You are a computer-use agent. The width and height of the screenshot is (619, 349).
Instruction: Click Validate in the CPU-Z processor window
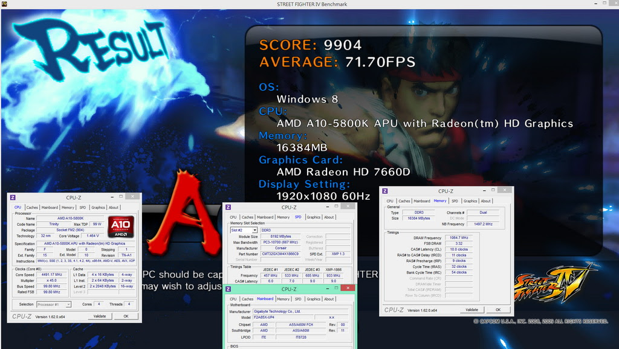tap(100, 316)
